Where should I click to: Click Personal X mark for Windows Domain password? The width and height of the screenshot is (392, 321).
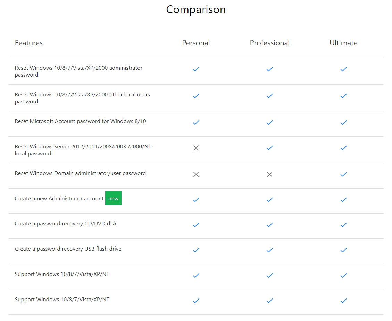(196, 174)
